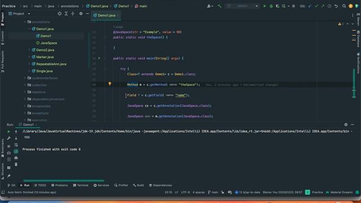Minimize the Run tool window
The width and height of the screenshot is (361, 203).
point(353,125)
